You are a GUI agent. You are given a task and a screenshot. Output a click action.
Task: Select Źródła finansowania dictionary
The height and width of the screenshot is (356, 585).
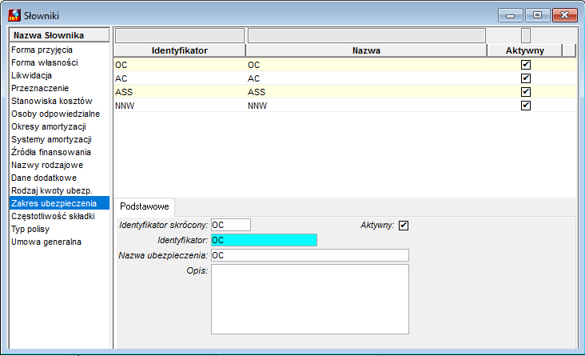tap(59, 152)
